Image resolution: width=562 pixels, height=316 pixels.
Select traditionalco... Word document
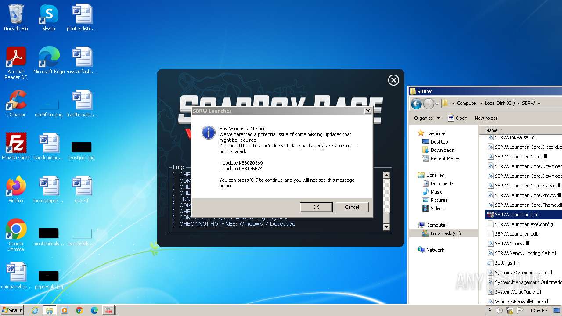[x=82, y=104]
